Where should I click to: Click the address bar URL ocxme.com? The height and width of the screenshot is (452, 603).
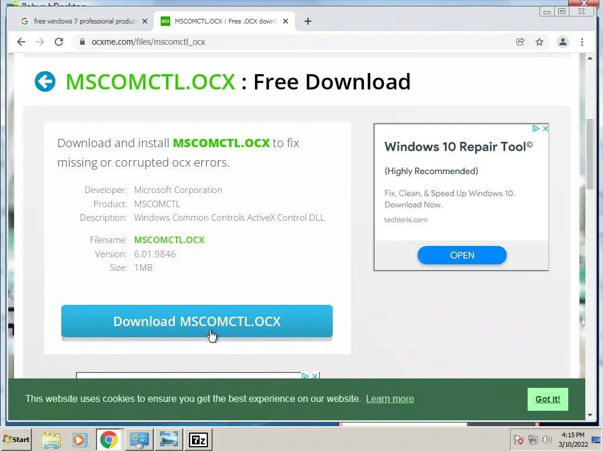pos(148,42)
